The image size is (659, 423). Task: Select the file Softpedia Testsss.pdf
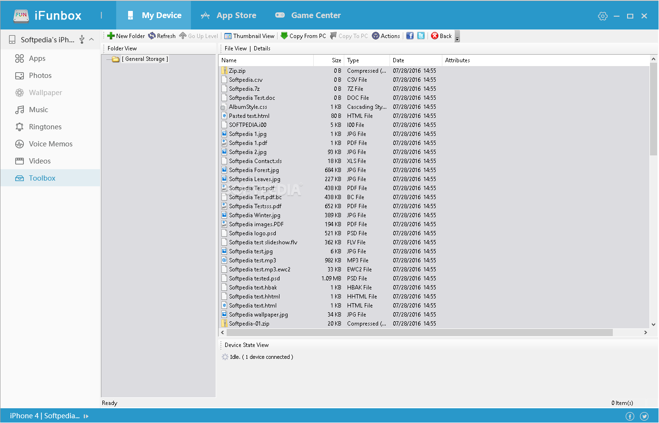coord(255,206)
